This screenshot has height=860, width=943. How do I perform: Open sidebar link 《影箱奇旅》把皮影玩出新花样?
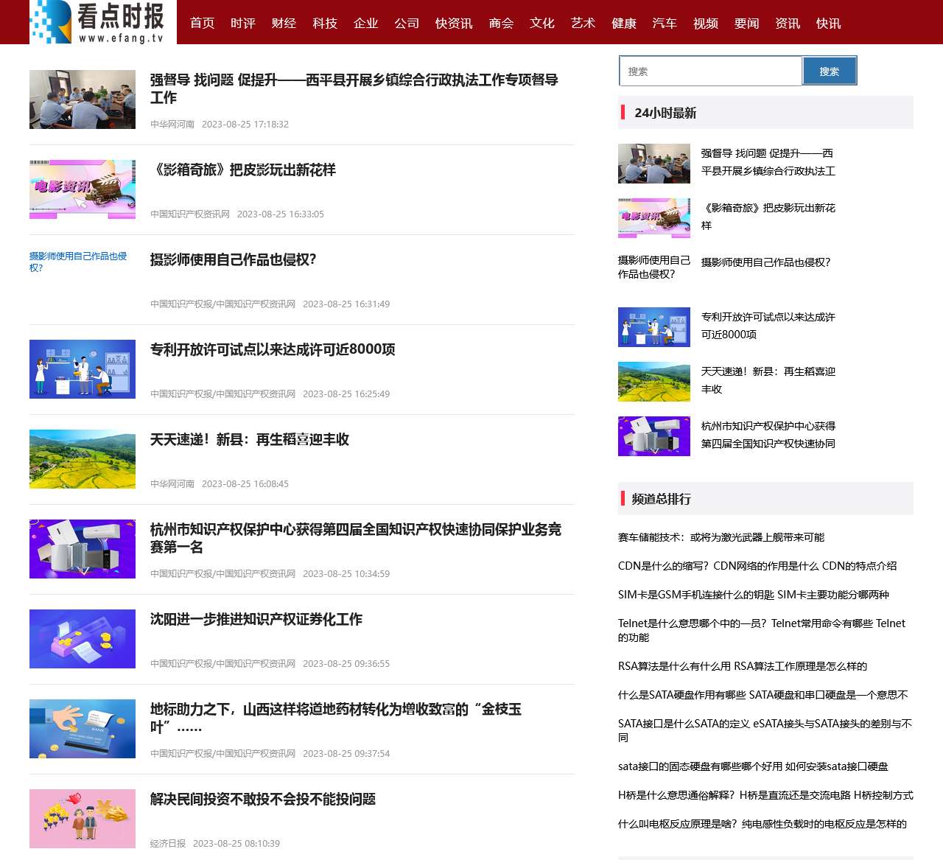click(x=768, y=217)
